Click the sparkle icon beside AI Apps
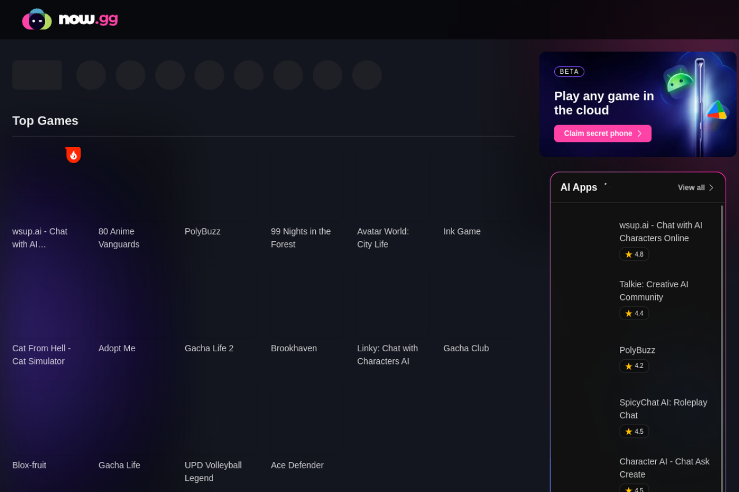This screenshot has height=492, width=739. tap(606, 186)
